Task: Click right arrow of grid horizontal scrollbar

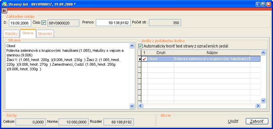Action: 258,106
